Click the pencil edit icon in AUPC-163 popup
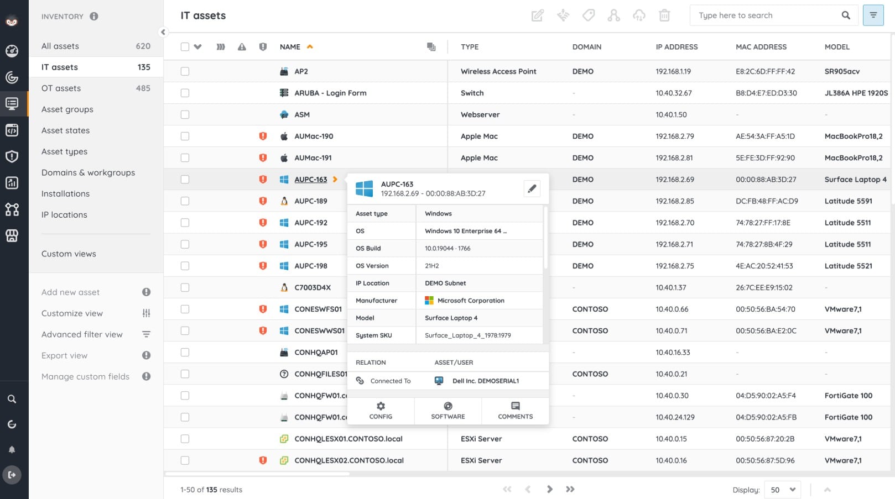The height and width of the screenshot is (499, 895). (x=532, y=189)
